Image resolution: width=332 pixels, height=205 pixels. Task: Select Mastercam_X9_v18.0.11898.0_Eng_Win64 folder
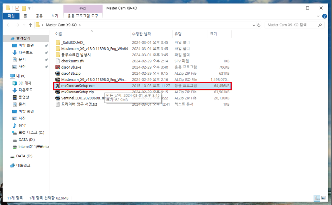[x=95, y=49]
